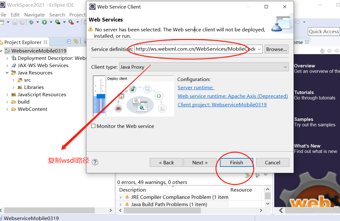Image resolution: width=340 pixels, height=221 pixels.
Task: Expand Java Build Path Problems row
Action: [x=121, y=204]
